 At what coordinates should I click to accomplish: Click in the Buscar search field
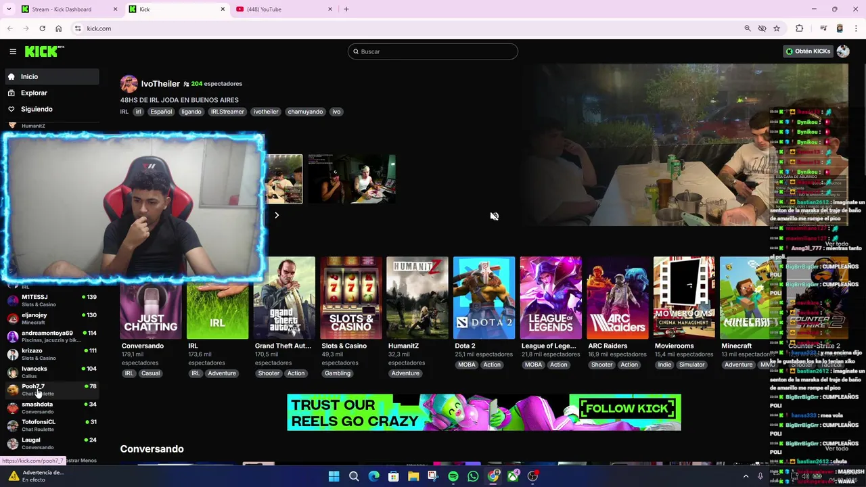(433, 51)
